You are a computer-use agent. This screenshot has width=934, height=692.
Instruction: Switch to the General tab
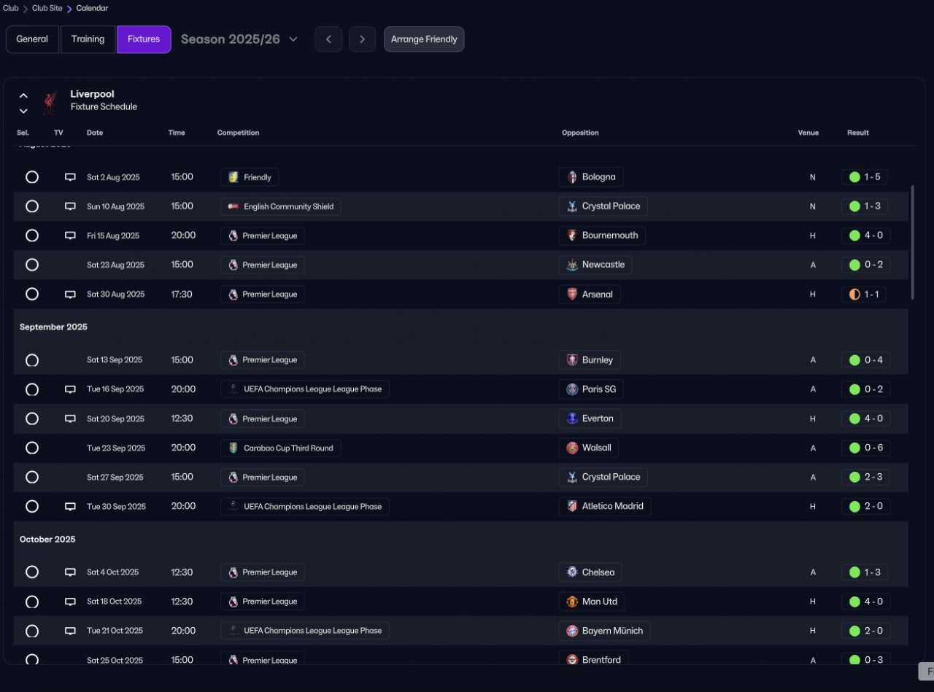(x=32, y=39)
